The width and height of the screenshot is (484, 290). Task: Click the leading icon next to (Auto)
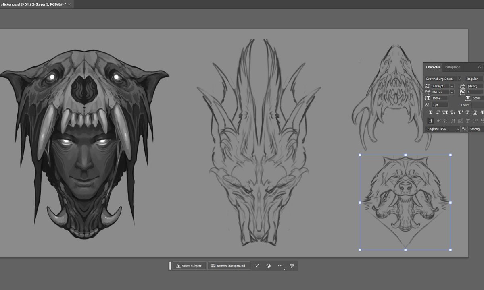pos(463,86)
